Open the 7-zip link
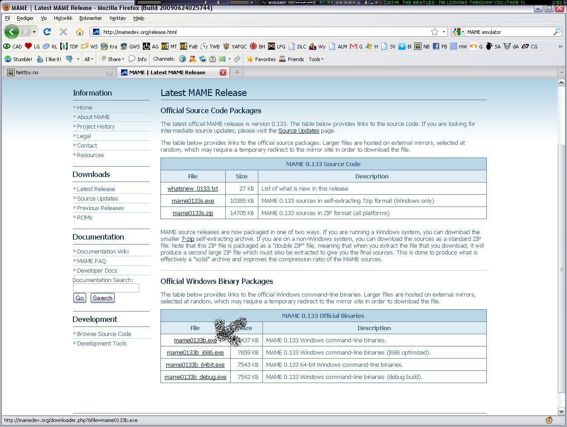The width and height of the screenshot is (567, 427). click(188, 239)
